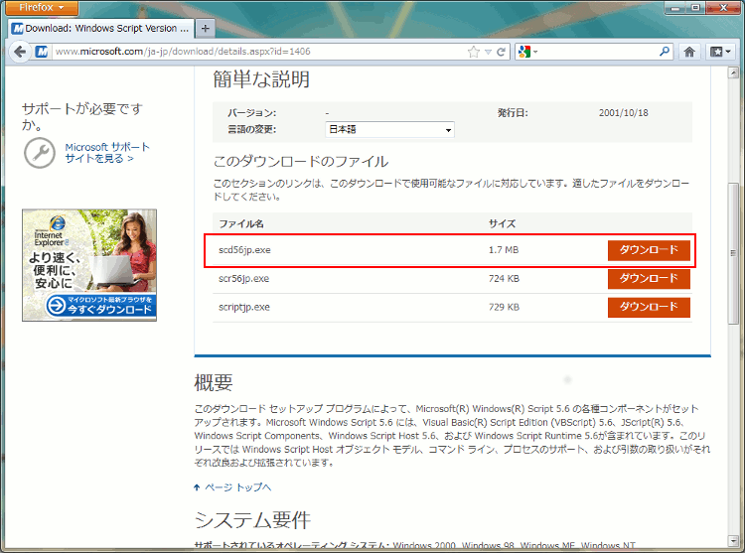The width and height of the screenshot is (745, 553).
Task: Open the Firefox application menu
Action: 41,8
